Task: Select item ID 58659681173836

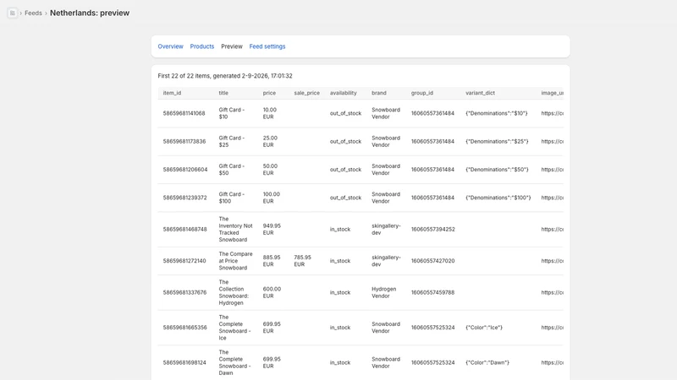Action: 184,141
